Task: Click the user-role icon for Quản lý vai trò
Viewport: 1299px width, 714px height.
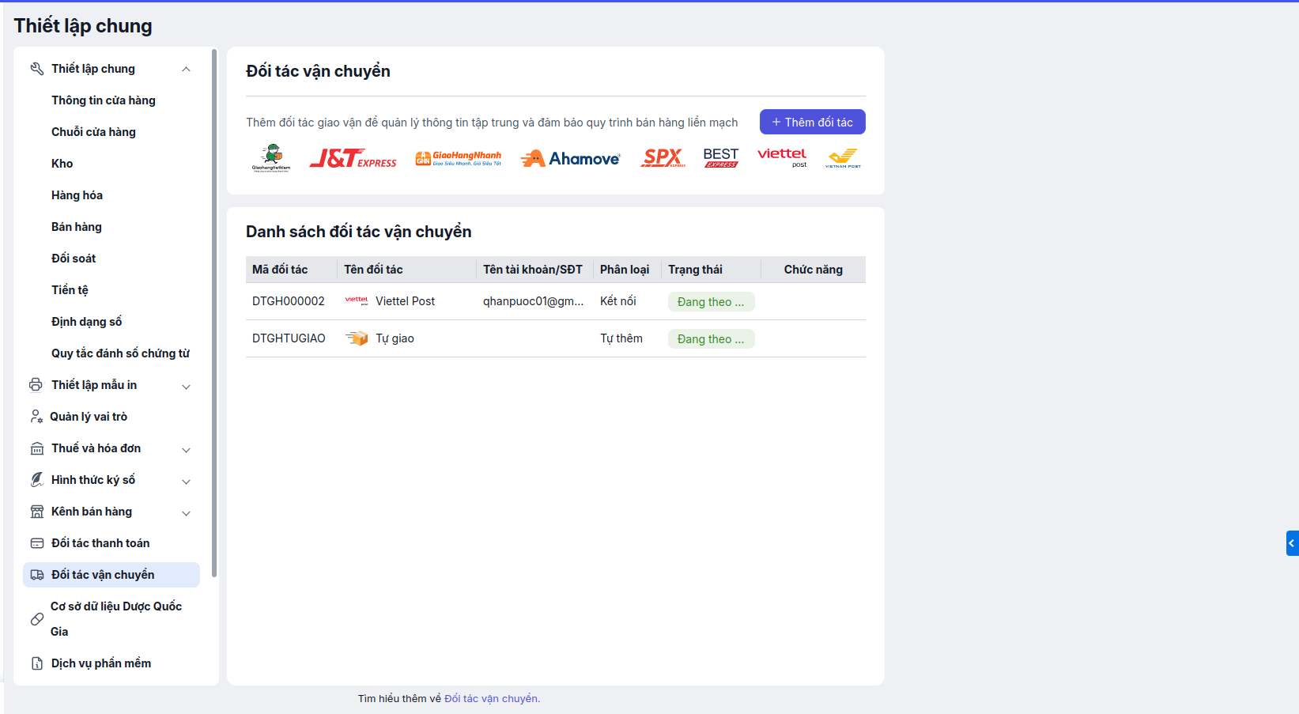Action: 36,417
